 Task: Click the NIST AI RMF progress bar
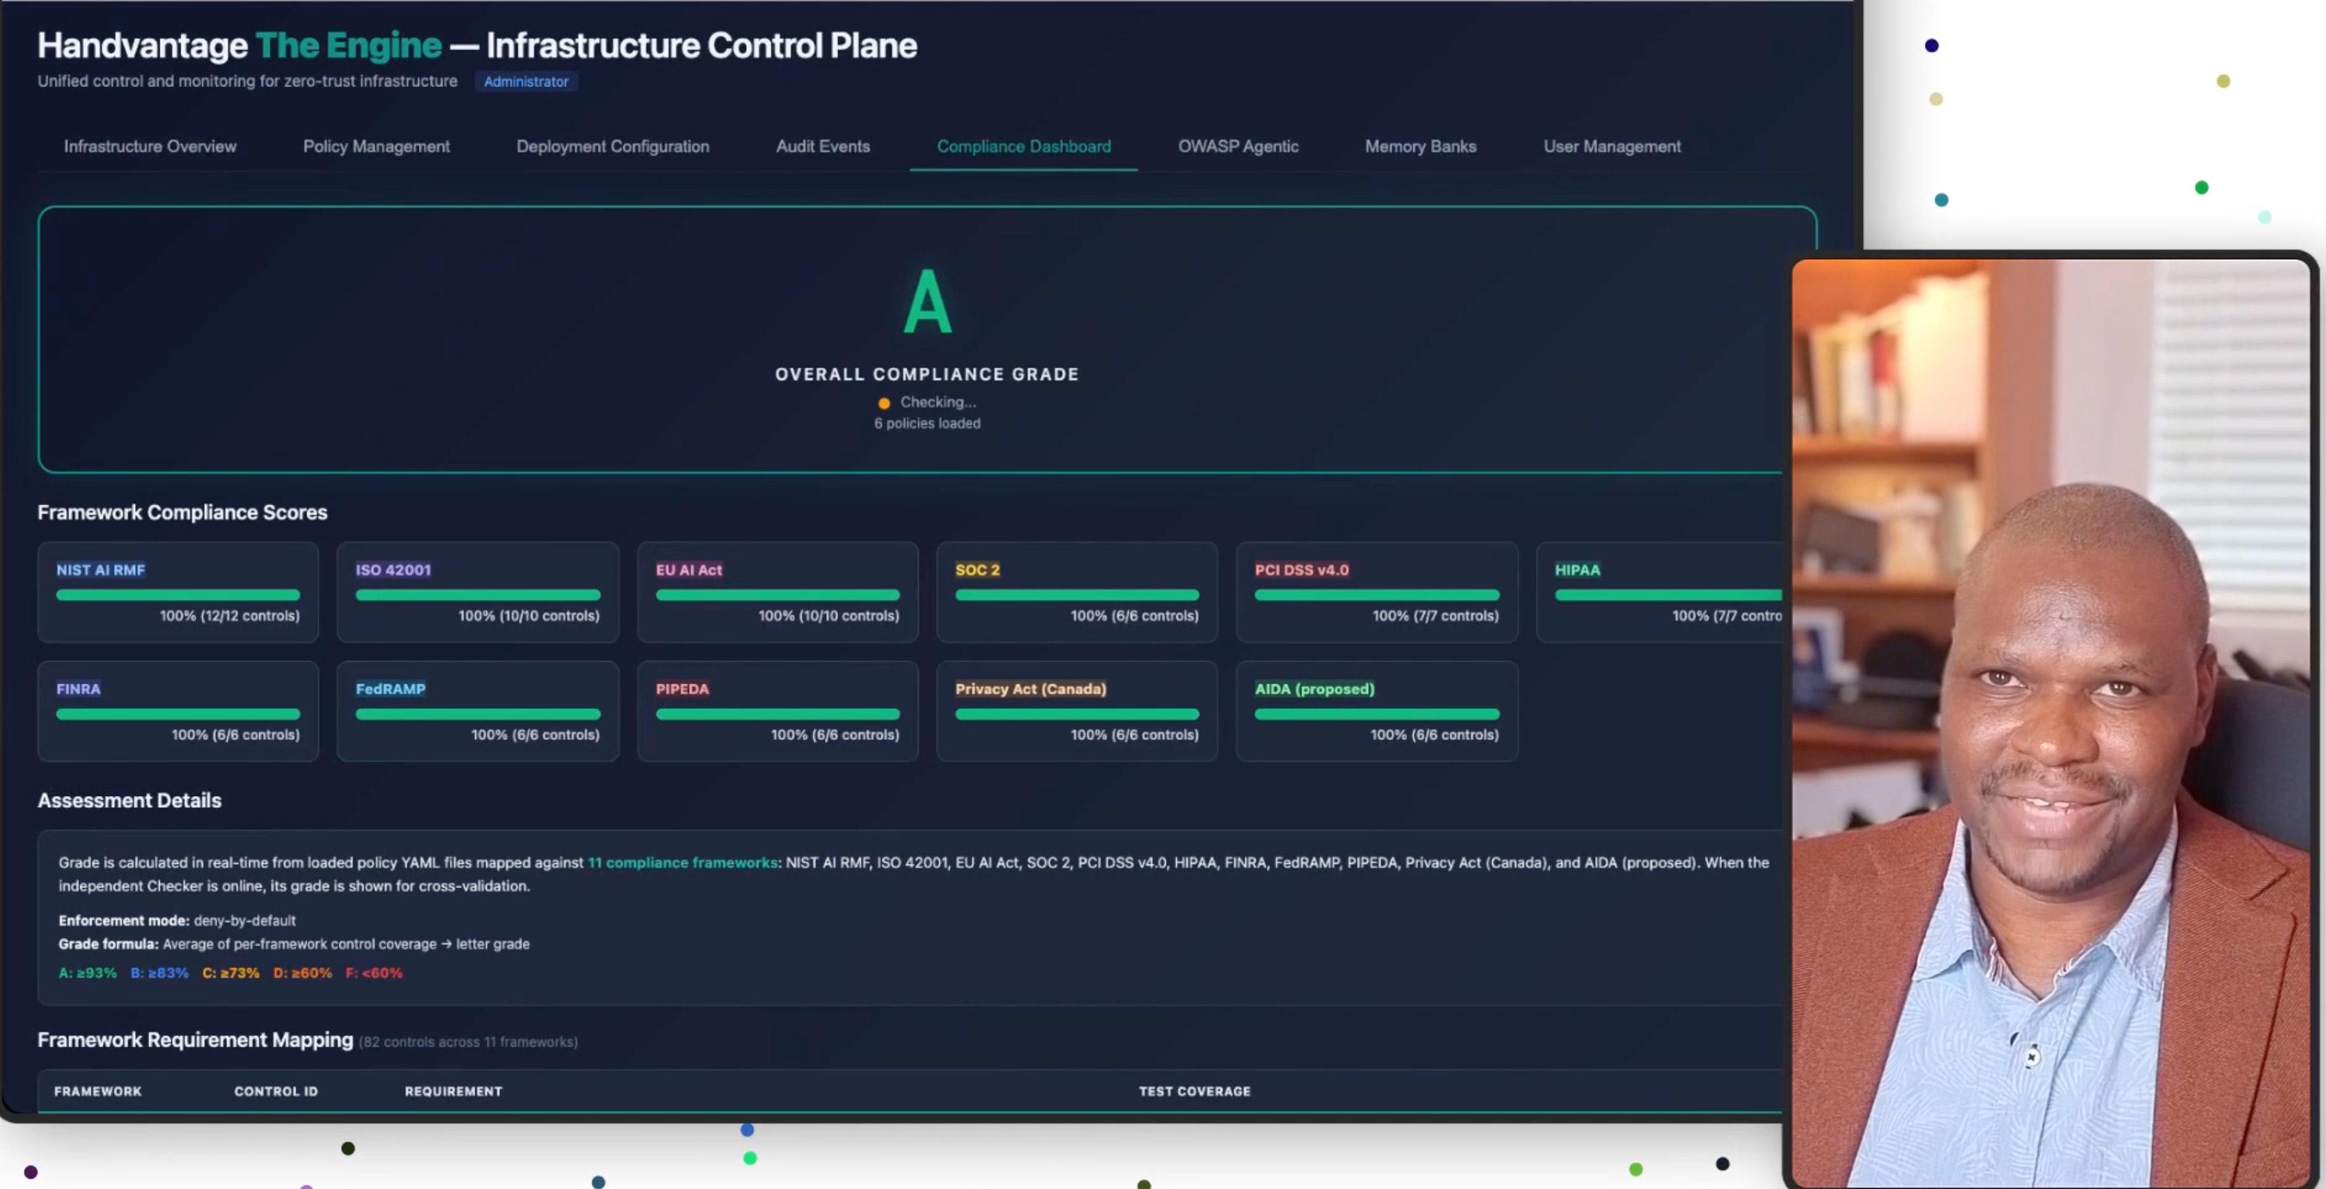(x=178, y=595)
